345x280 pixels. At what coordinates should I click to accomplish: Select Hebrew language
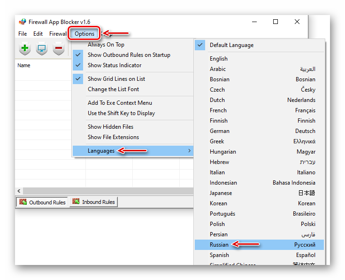[x=259, y=162]
